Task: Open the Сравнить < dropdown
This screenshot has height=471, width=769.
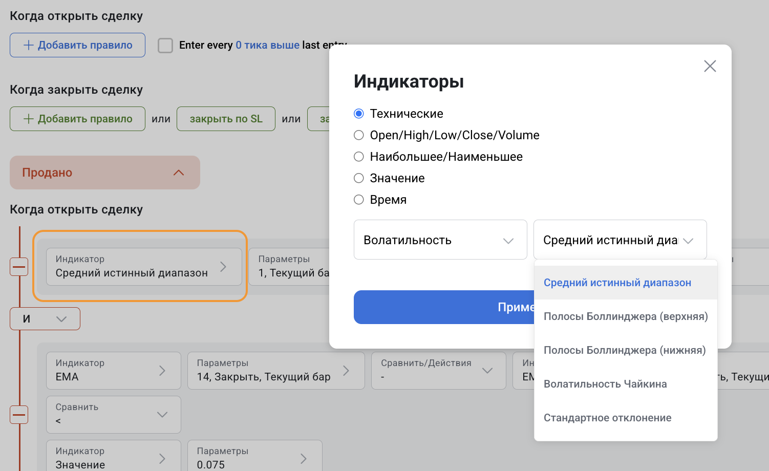Action: [x=114, y=415]
